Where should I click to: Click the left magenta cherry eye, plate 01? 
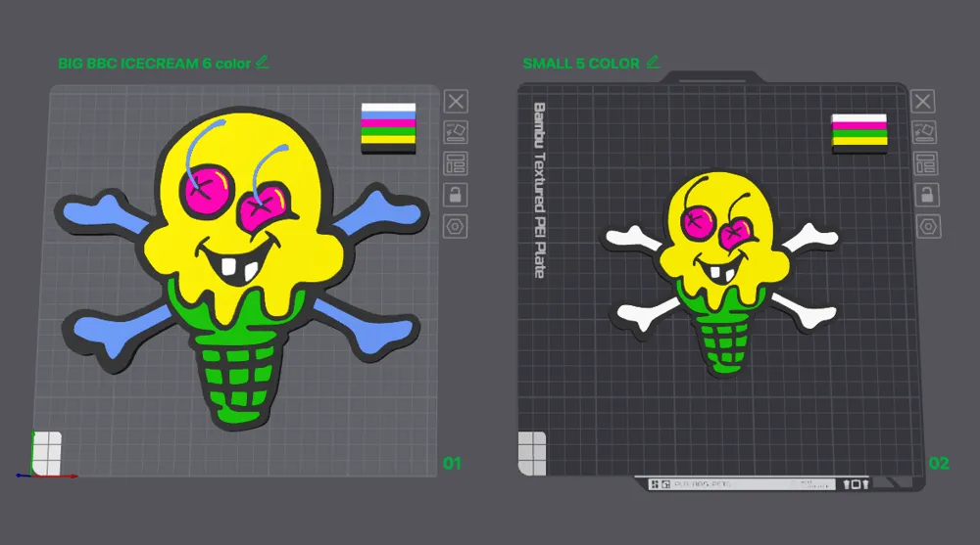tap(206, 191)
